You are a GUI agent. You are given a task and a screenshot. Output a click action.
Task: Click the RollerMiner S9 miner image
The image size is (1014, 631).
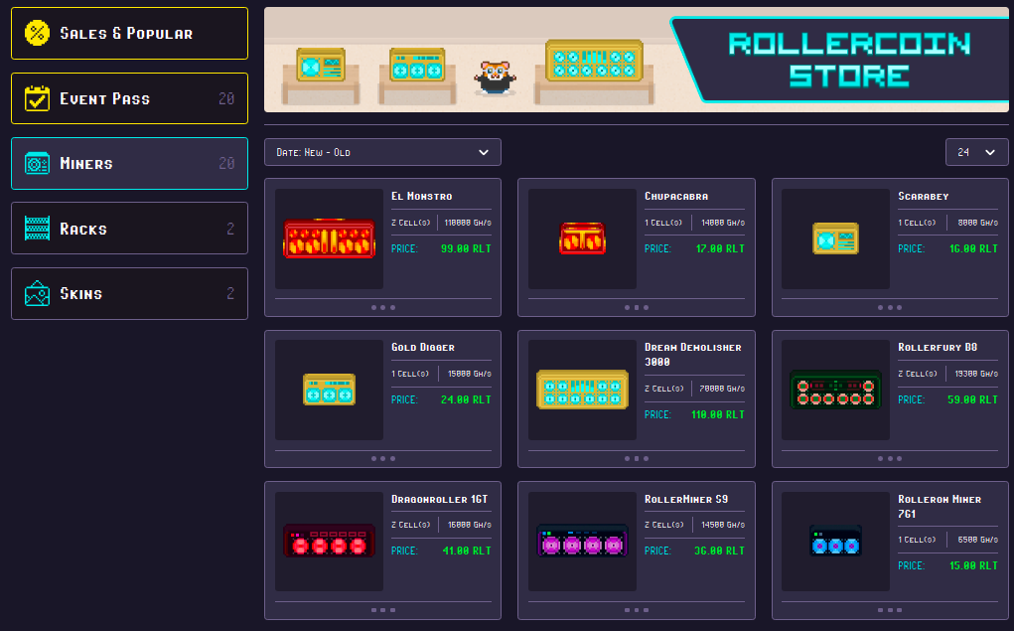(x=582, y=542)
